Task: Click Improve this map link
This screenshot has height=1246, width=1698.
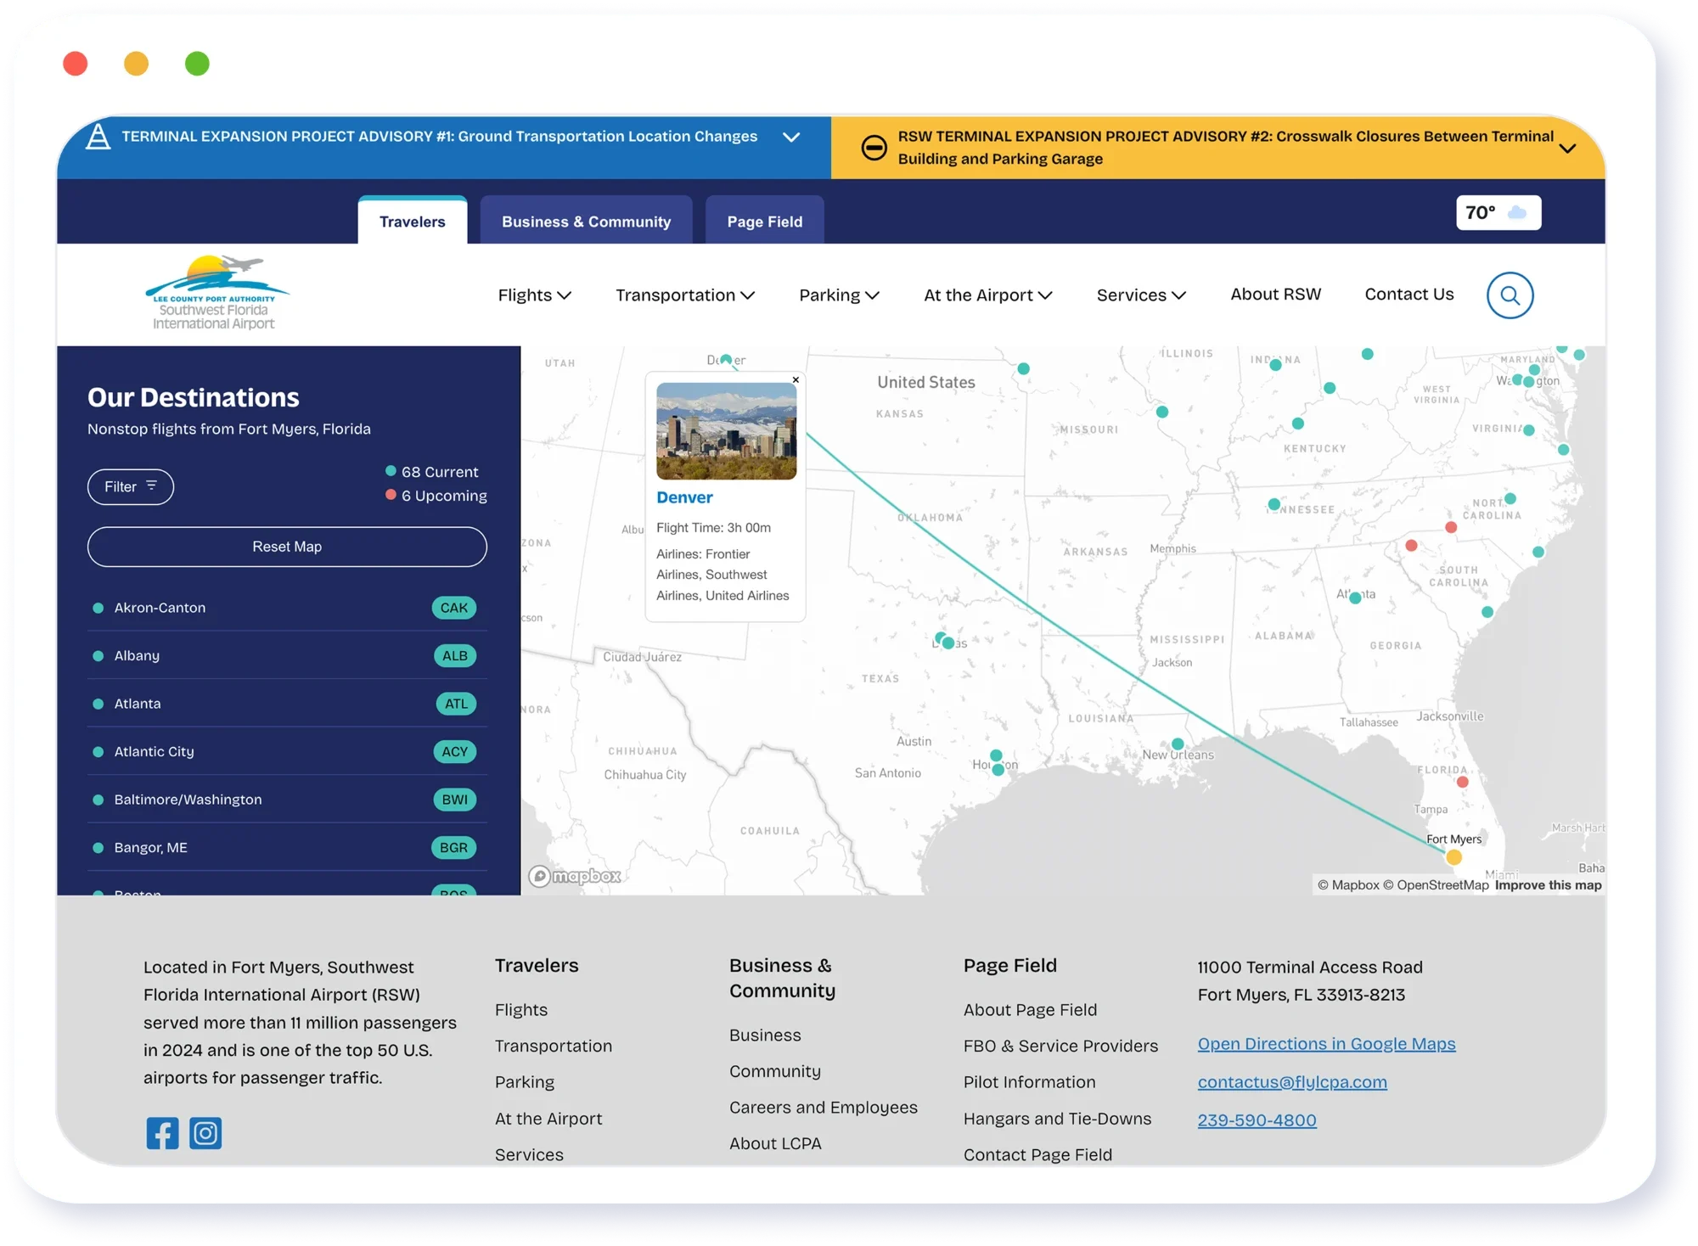Action: [1548, 885]
